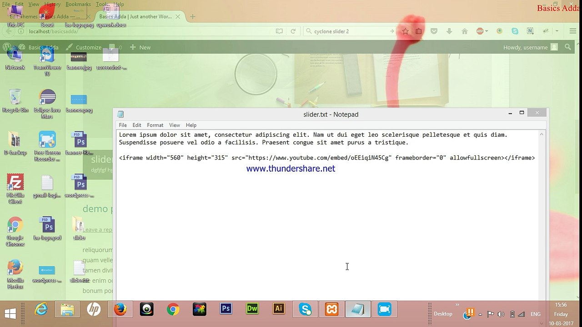Select the ba-logo.psd file on desktop
This screenshot has width=582, height=327.
click(47, 228)
